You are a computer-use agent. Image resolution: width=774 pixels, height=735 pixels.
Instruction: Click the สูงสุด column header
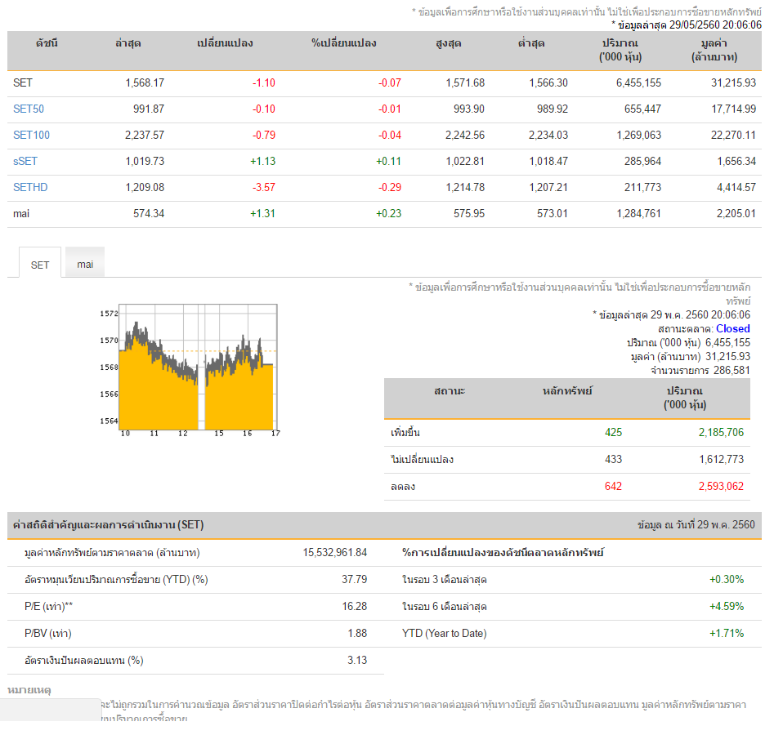point(448,43)
